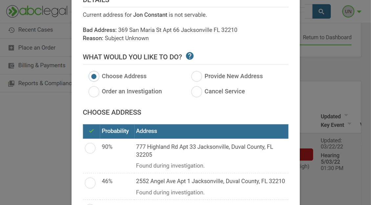Open Billing & Payments via its sidebar icon

coord(12,65)
